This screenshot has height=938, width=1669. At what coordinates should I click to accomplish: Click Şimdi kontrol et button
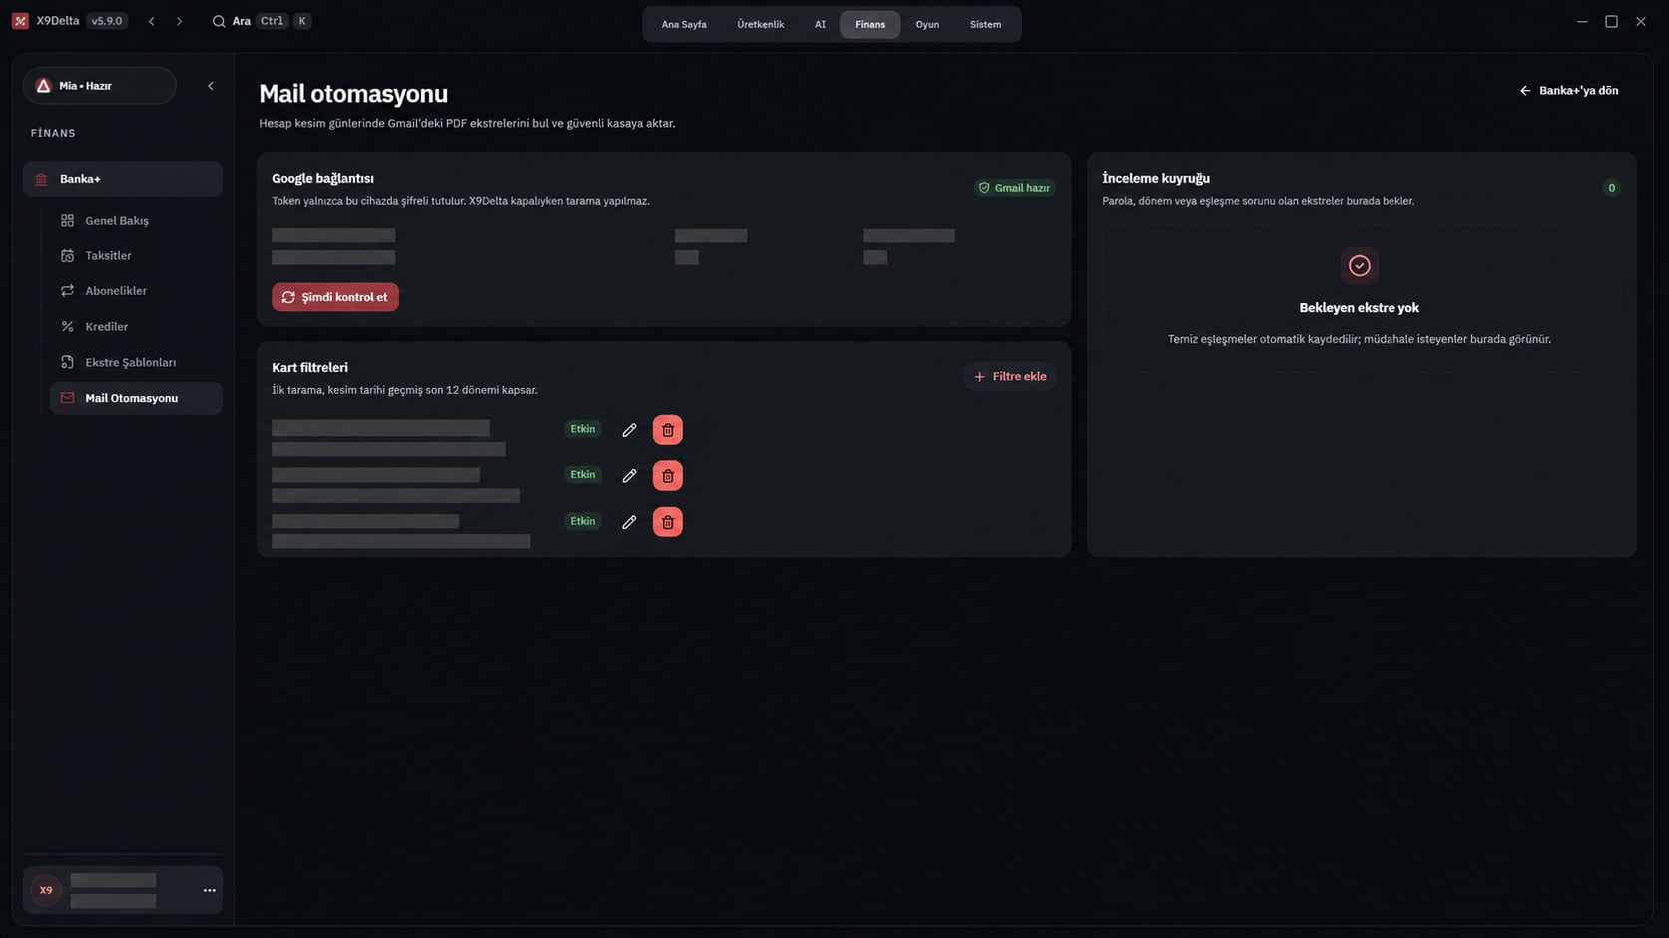335,297
